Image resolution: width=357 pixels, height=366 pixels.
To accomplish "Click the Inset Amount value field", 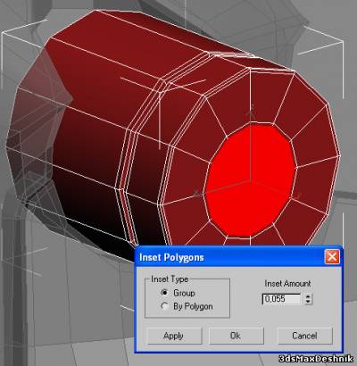I will click(x=282, y=299).
